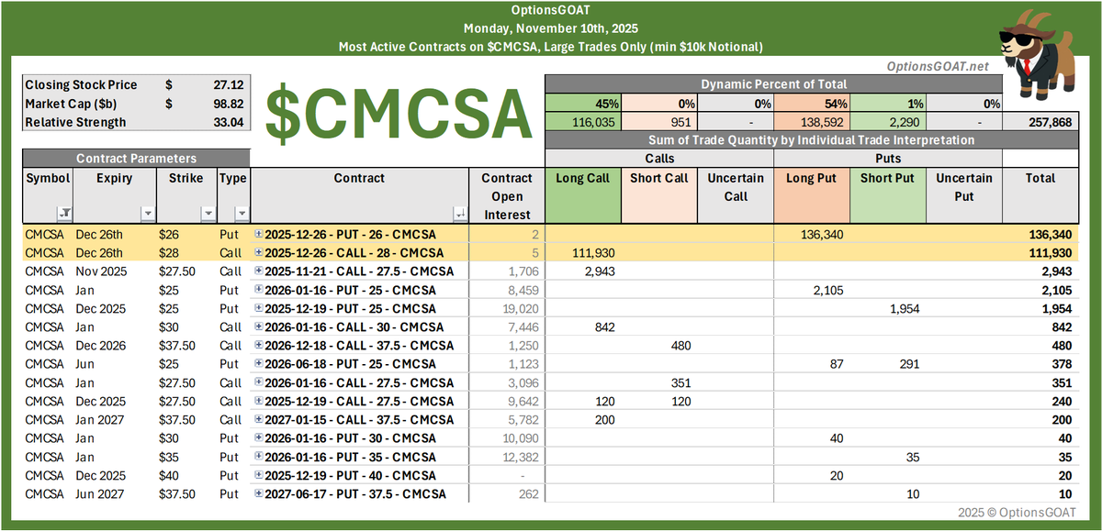Select the 111,930 Long Call quantity cell

(x=582, y=252)
